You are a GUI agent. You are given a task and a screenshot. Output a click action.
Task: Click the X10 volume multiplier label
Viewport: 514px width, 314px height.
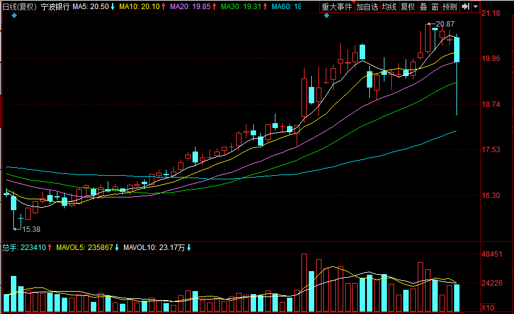(488, 307)
